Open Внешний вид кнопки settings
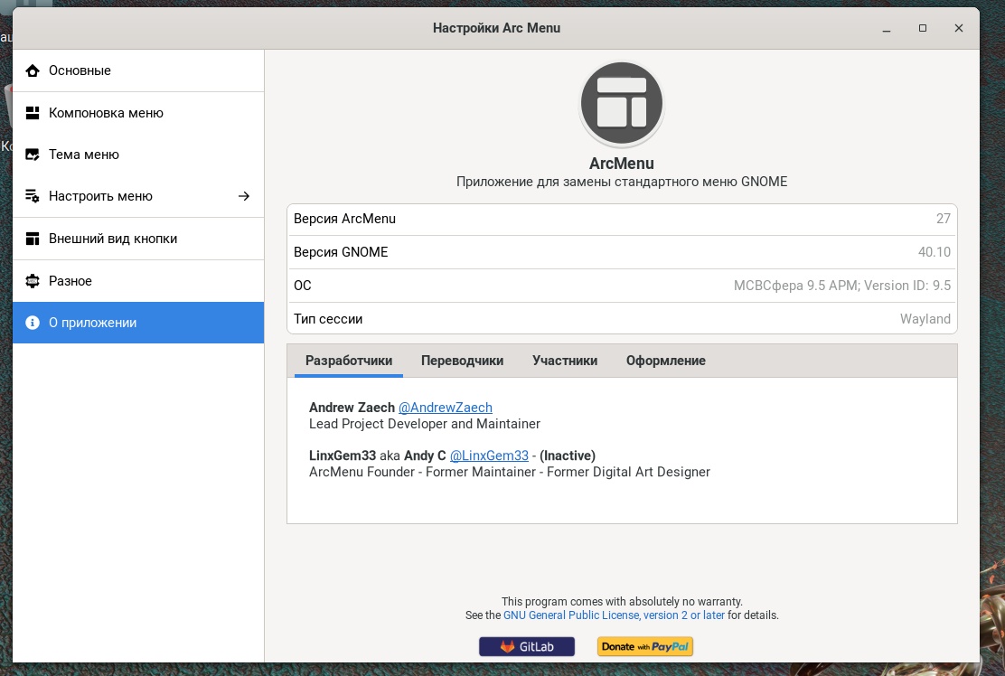Screen dimensions: 1005x676 tap(138, 239)
